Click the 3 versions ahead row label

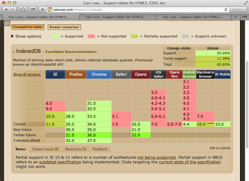tap(27, 141)
